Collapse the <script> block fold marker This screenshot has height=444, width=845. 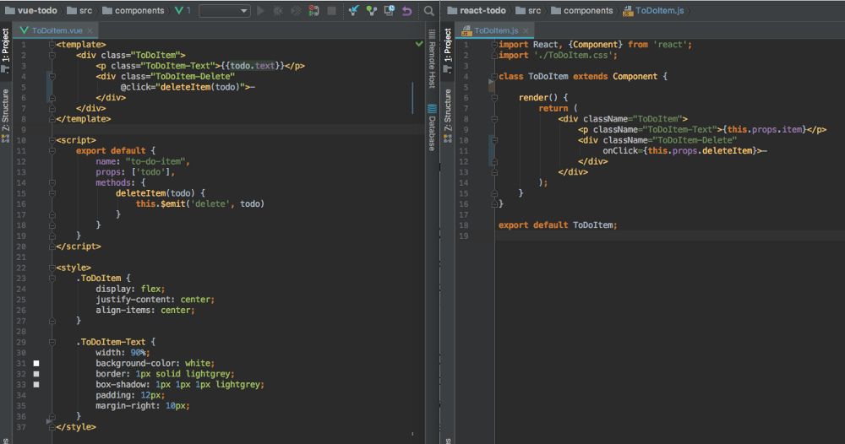pyautogui.click(x=52, y=140)
